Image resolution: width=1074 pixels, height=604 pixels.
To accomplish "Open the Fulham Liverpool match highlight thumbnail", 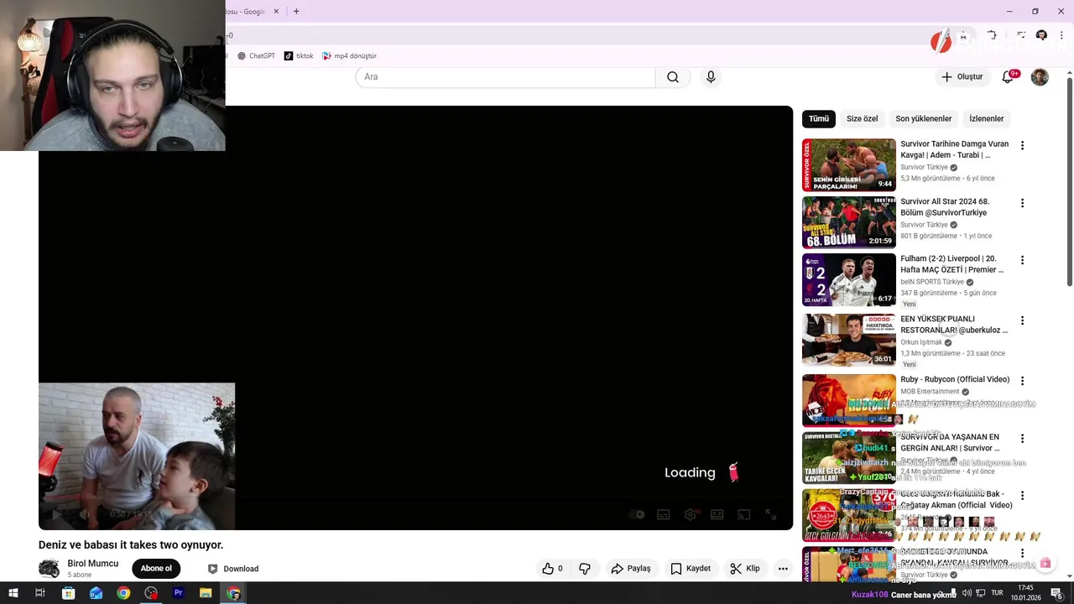I will 848,280.
